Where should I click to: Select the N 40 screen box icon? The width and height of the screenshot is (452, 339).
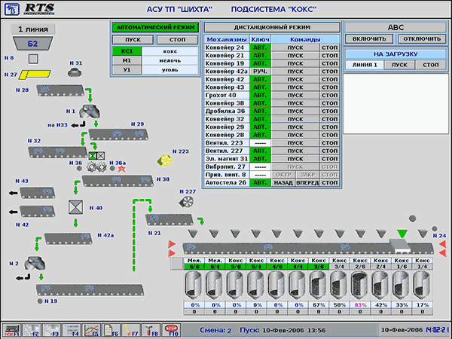click(x=75, y=206)
